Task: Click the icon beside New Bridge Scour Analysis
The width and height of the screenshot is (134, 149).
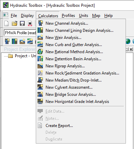Action: click(40, 94)
